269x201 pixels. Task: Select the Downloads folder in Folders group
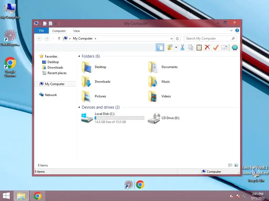(x=96, y=82)
